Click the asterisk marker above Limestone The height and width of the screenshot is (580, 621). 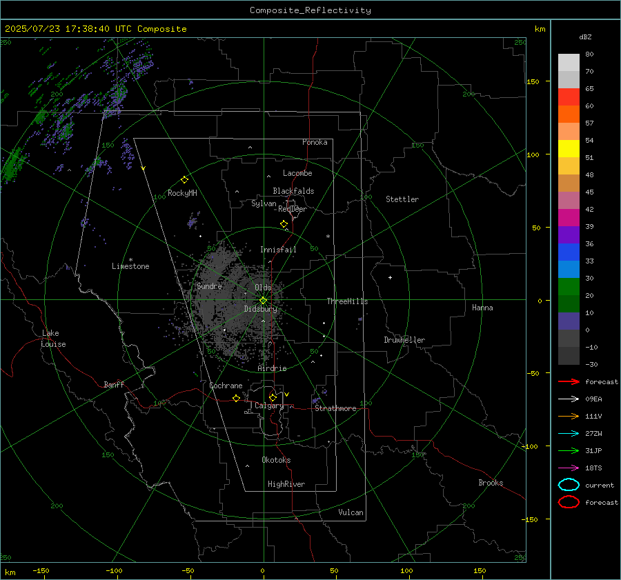(130, 260)
